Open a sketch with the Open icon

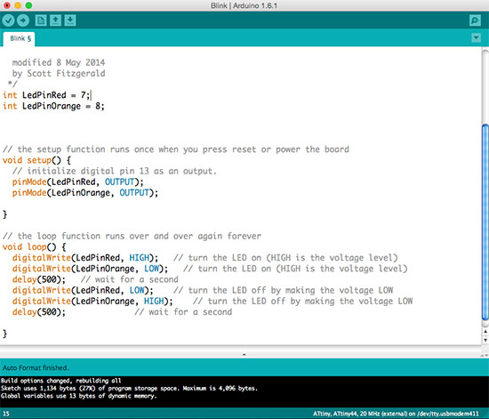click(x=55, y=20)
